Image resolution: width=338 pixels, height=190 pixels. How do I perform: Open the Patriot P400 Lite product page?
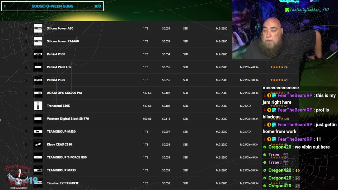(x=59, y=67)
